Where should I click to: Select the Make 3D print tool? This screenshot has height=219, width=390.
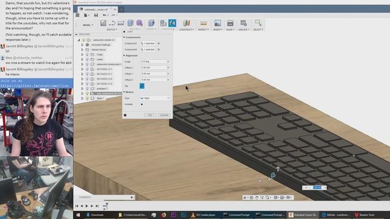(x=230, y=23)
